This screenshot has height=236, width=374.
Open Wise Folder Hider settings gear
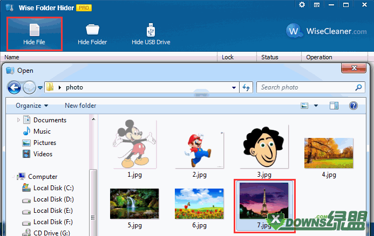click(x=302, y=4)
